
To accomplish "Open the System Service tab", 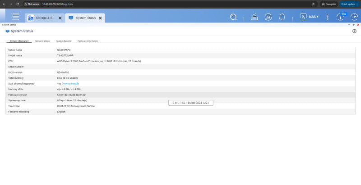I will [64, 41].
